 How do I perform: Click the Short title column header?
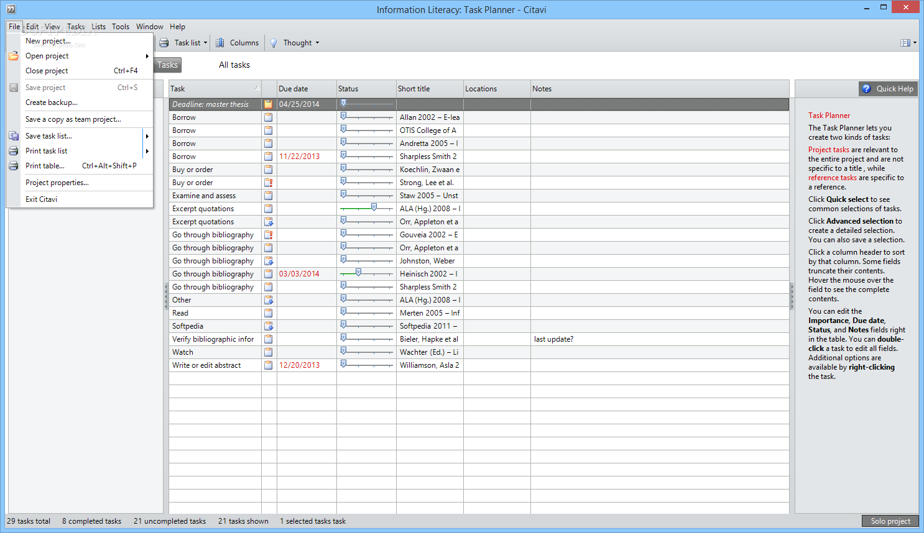[430, 89]
